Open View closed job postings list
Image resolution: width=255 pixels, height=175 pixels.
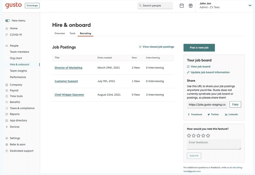click(x=156, y=47)
